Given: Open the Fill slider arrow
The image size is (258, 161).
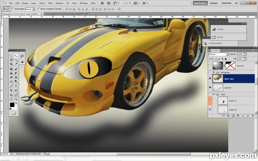Looking at the screenshot, I should point(246,59).
